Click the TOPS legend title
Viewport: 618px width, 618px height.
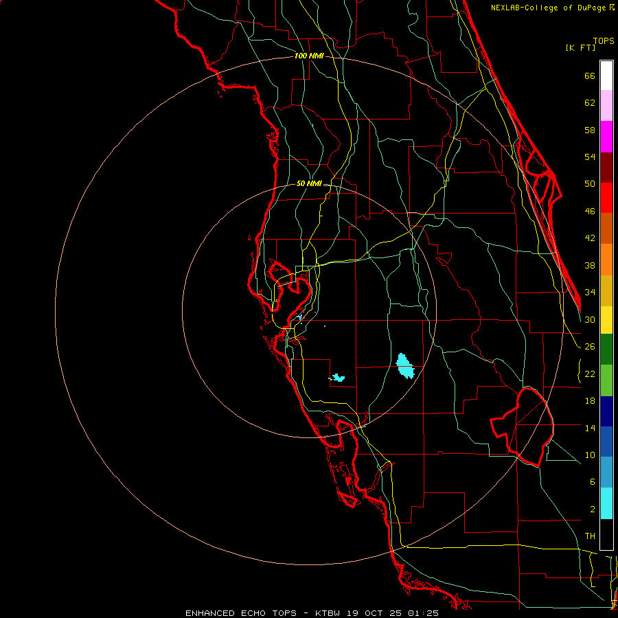(x=604, y=41)
